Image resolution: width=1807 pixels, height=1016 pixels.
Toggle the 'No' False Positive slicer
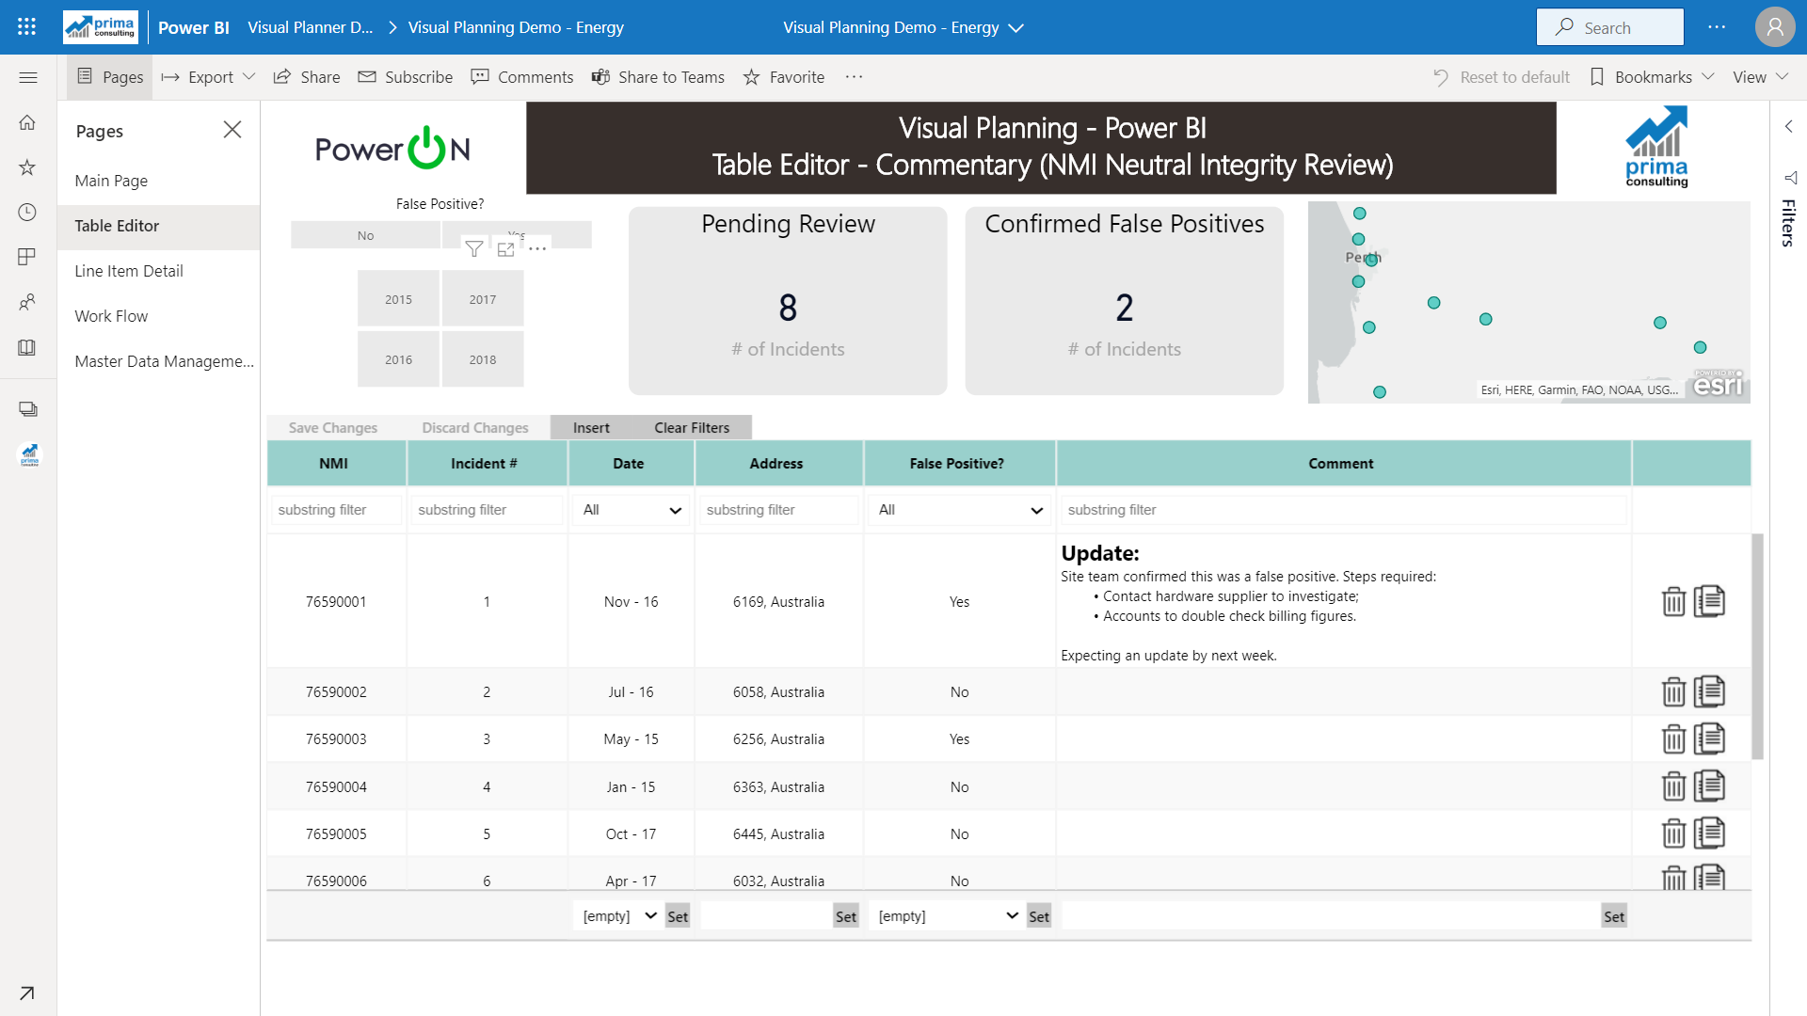[x=365, y=236]
